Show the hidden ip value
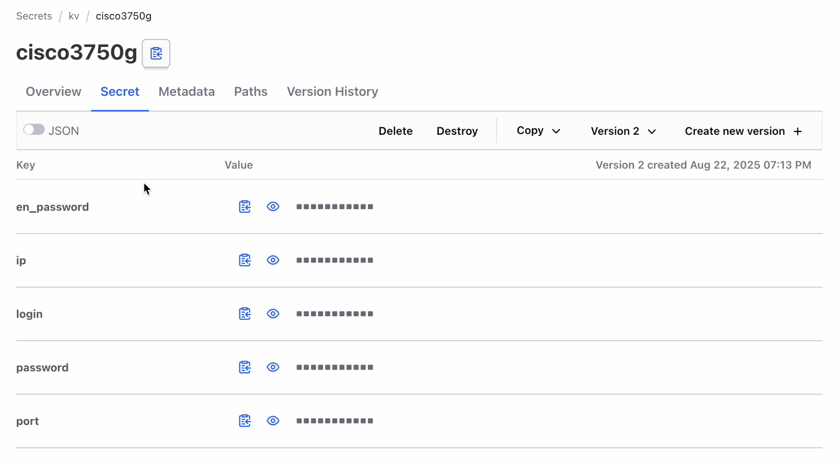 click(x=273, y=260)
